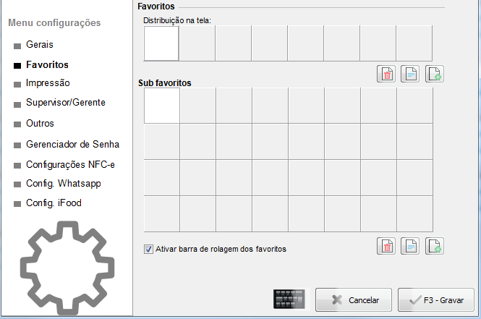Click the large gear settings icon
Viewport: 481px width, 319px height.
point(67,268)
